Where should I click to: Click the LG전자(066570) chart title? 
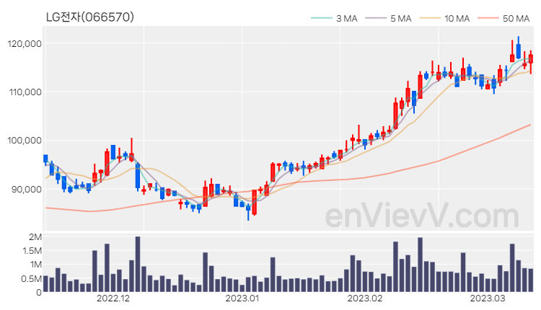pyautogui.click(x=89, y=17)
